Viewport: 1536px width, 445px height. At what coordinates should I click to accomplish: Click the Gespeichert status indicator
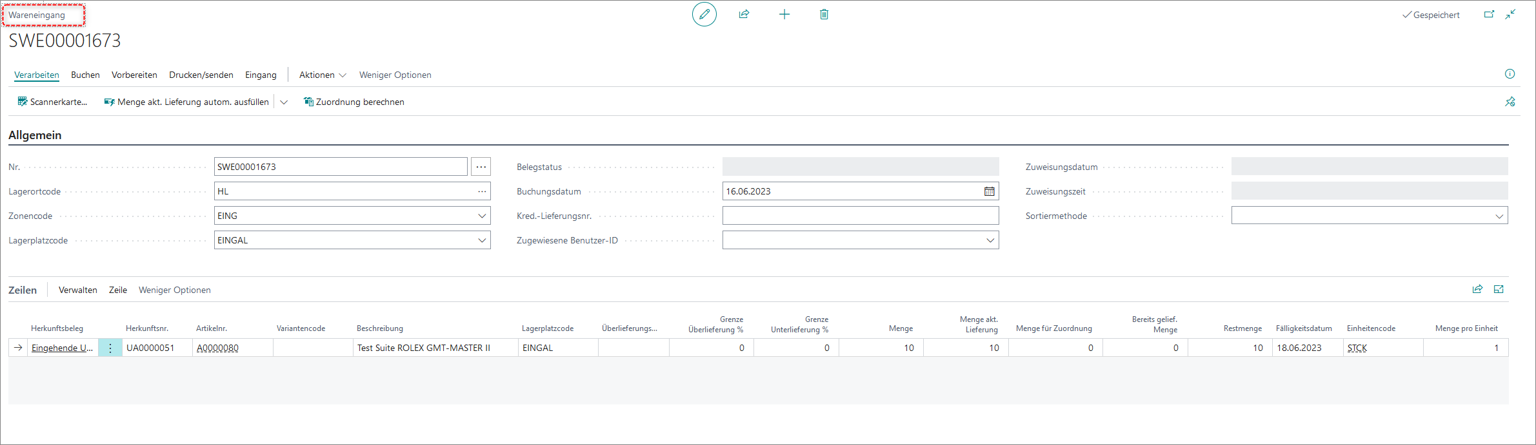(x=1431, y=15)
